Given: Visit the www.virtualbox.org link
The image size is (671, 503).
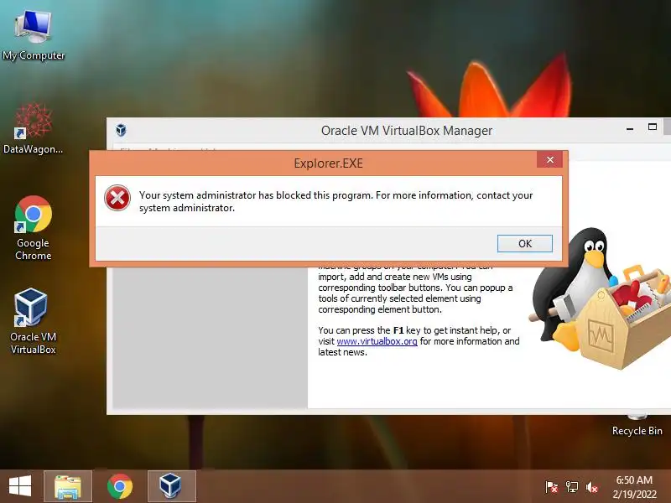Looking at the screenshot, I should 377,341.
